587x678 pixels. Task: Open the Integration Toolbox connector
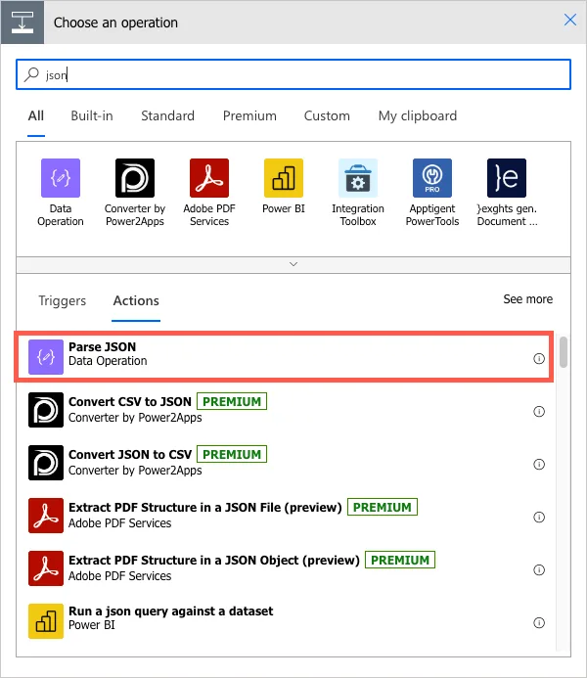pyautogui.click(x=358, y=178)
